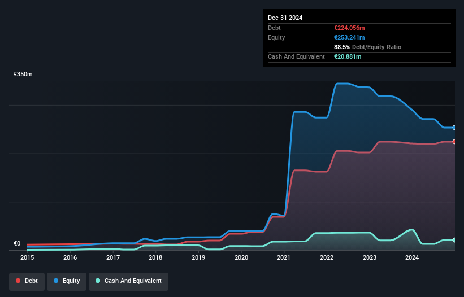Image resolution: width=464 pixels, height=297 pixels.
Task: Select the 2016 x-axis label
Action: [70, 257]
